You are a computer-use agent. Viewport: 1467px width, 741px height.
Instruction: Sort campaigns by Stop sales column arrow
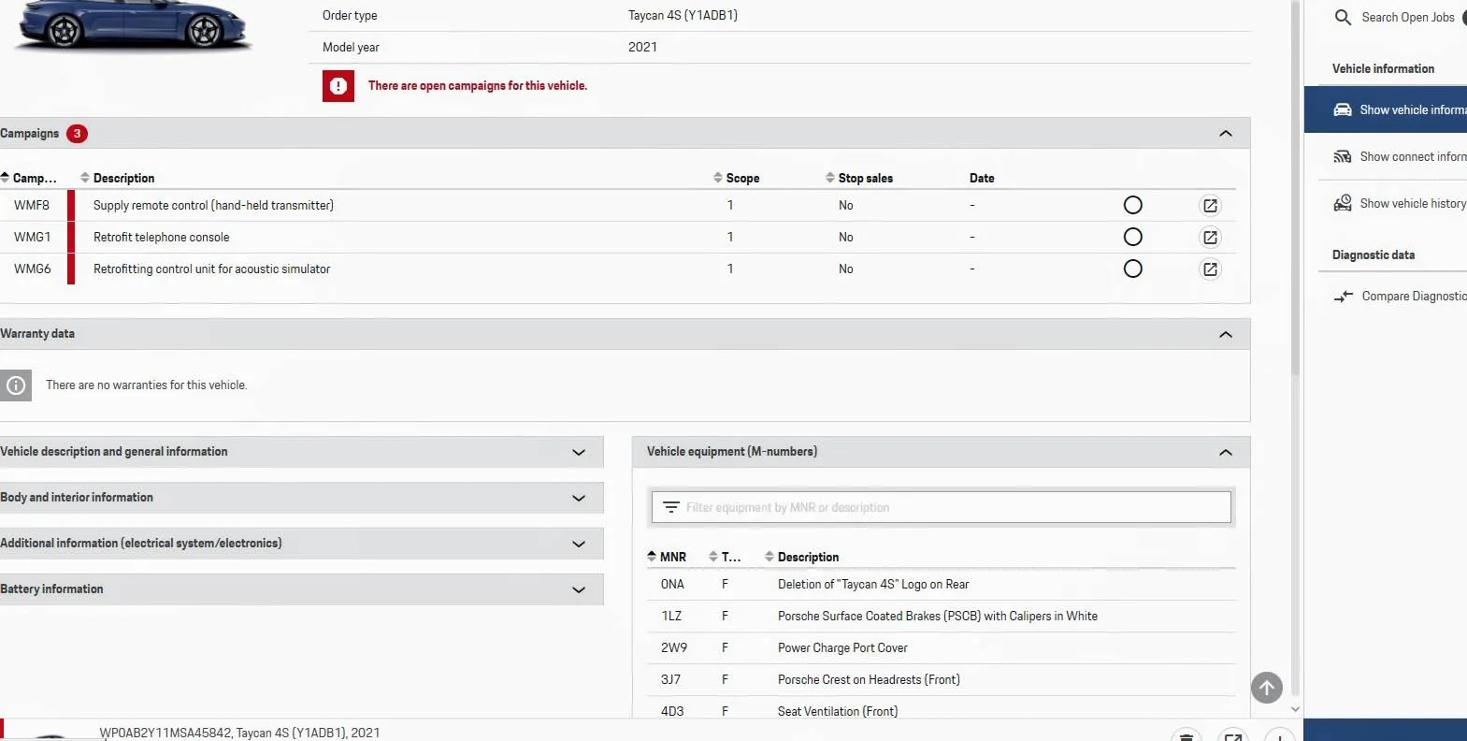[x=830, y=178]
